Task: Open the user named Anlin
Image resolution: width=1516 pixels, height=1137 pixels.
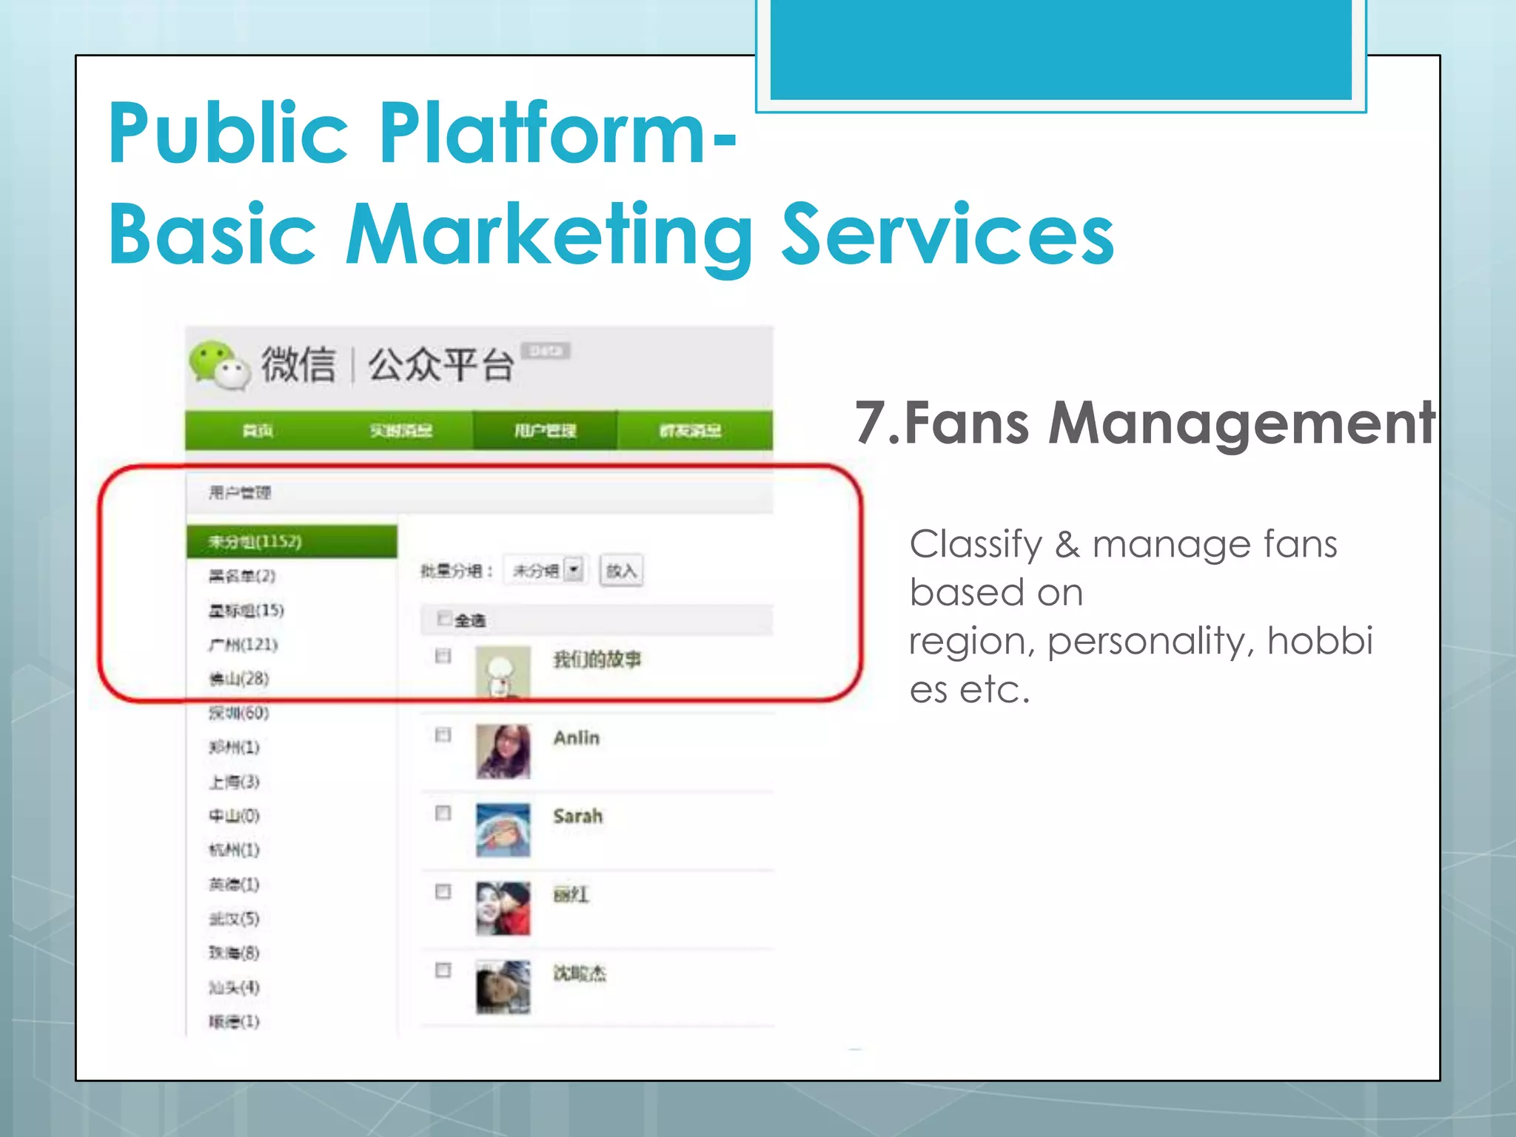Action: (576, 738)
